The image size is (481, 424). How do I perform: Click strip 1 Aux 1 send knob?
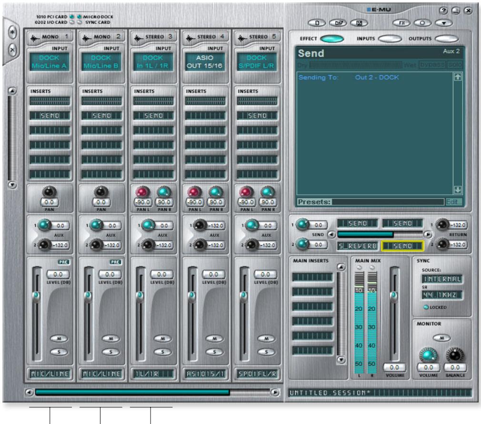44,224
